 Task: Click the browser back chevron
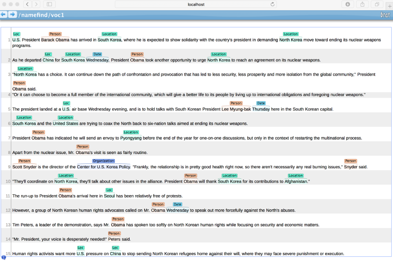27,4
